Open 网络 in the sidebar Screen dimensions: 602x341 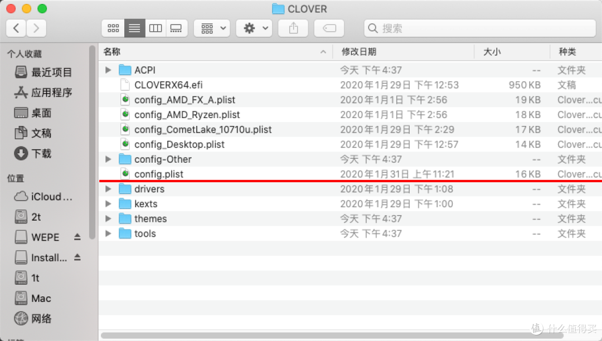click(33, 318)
